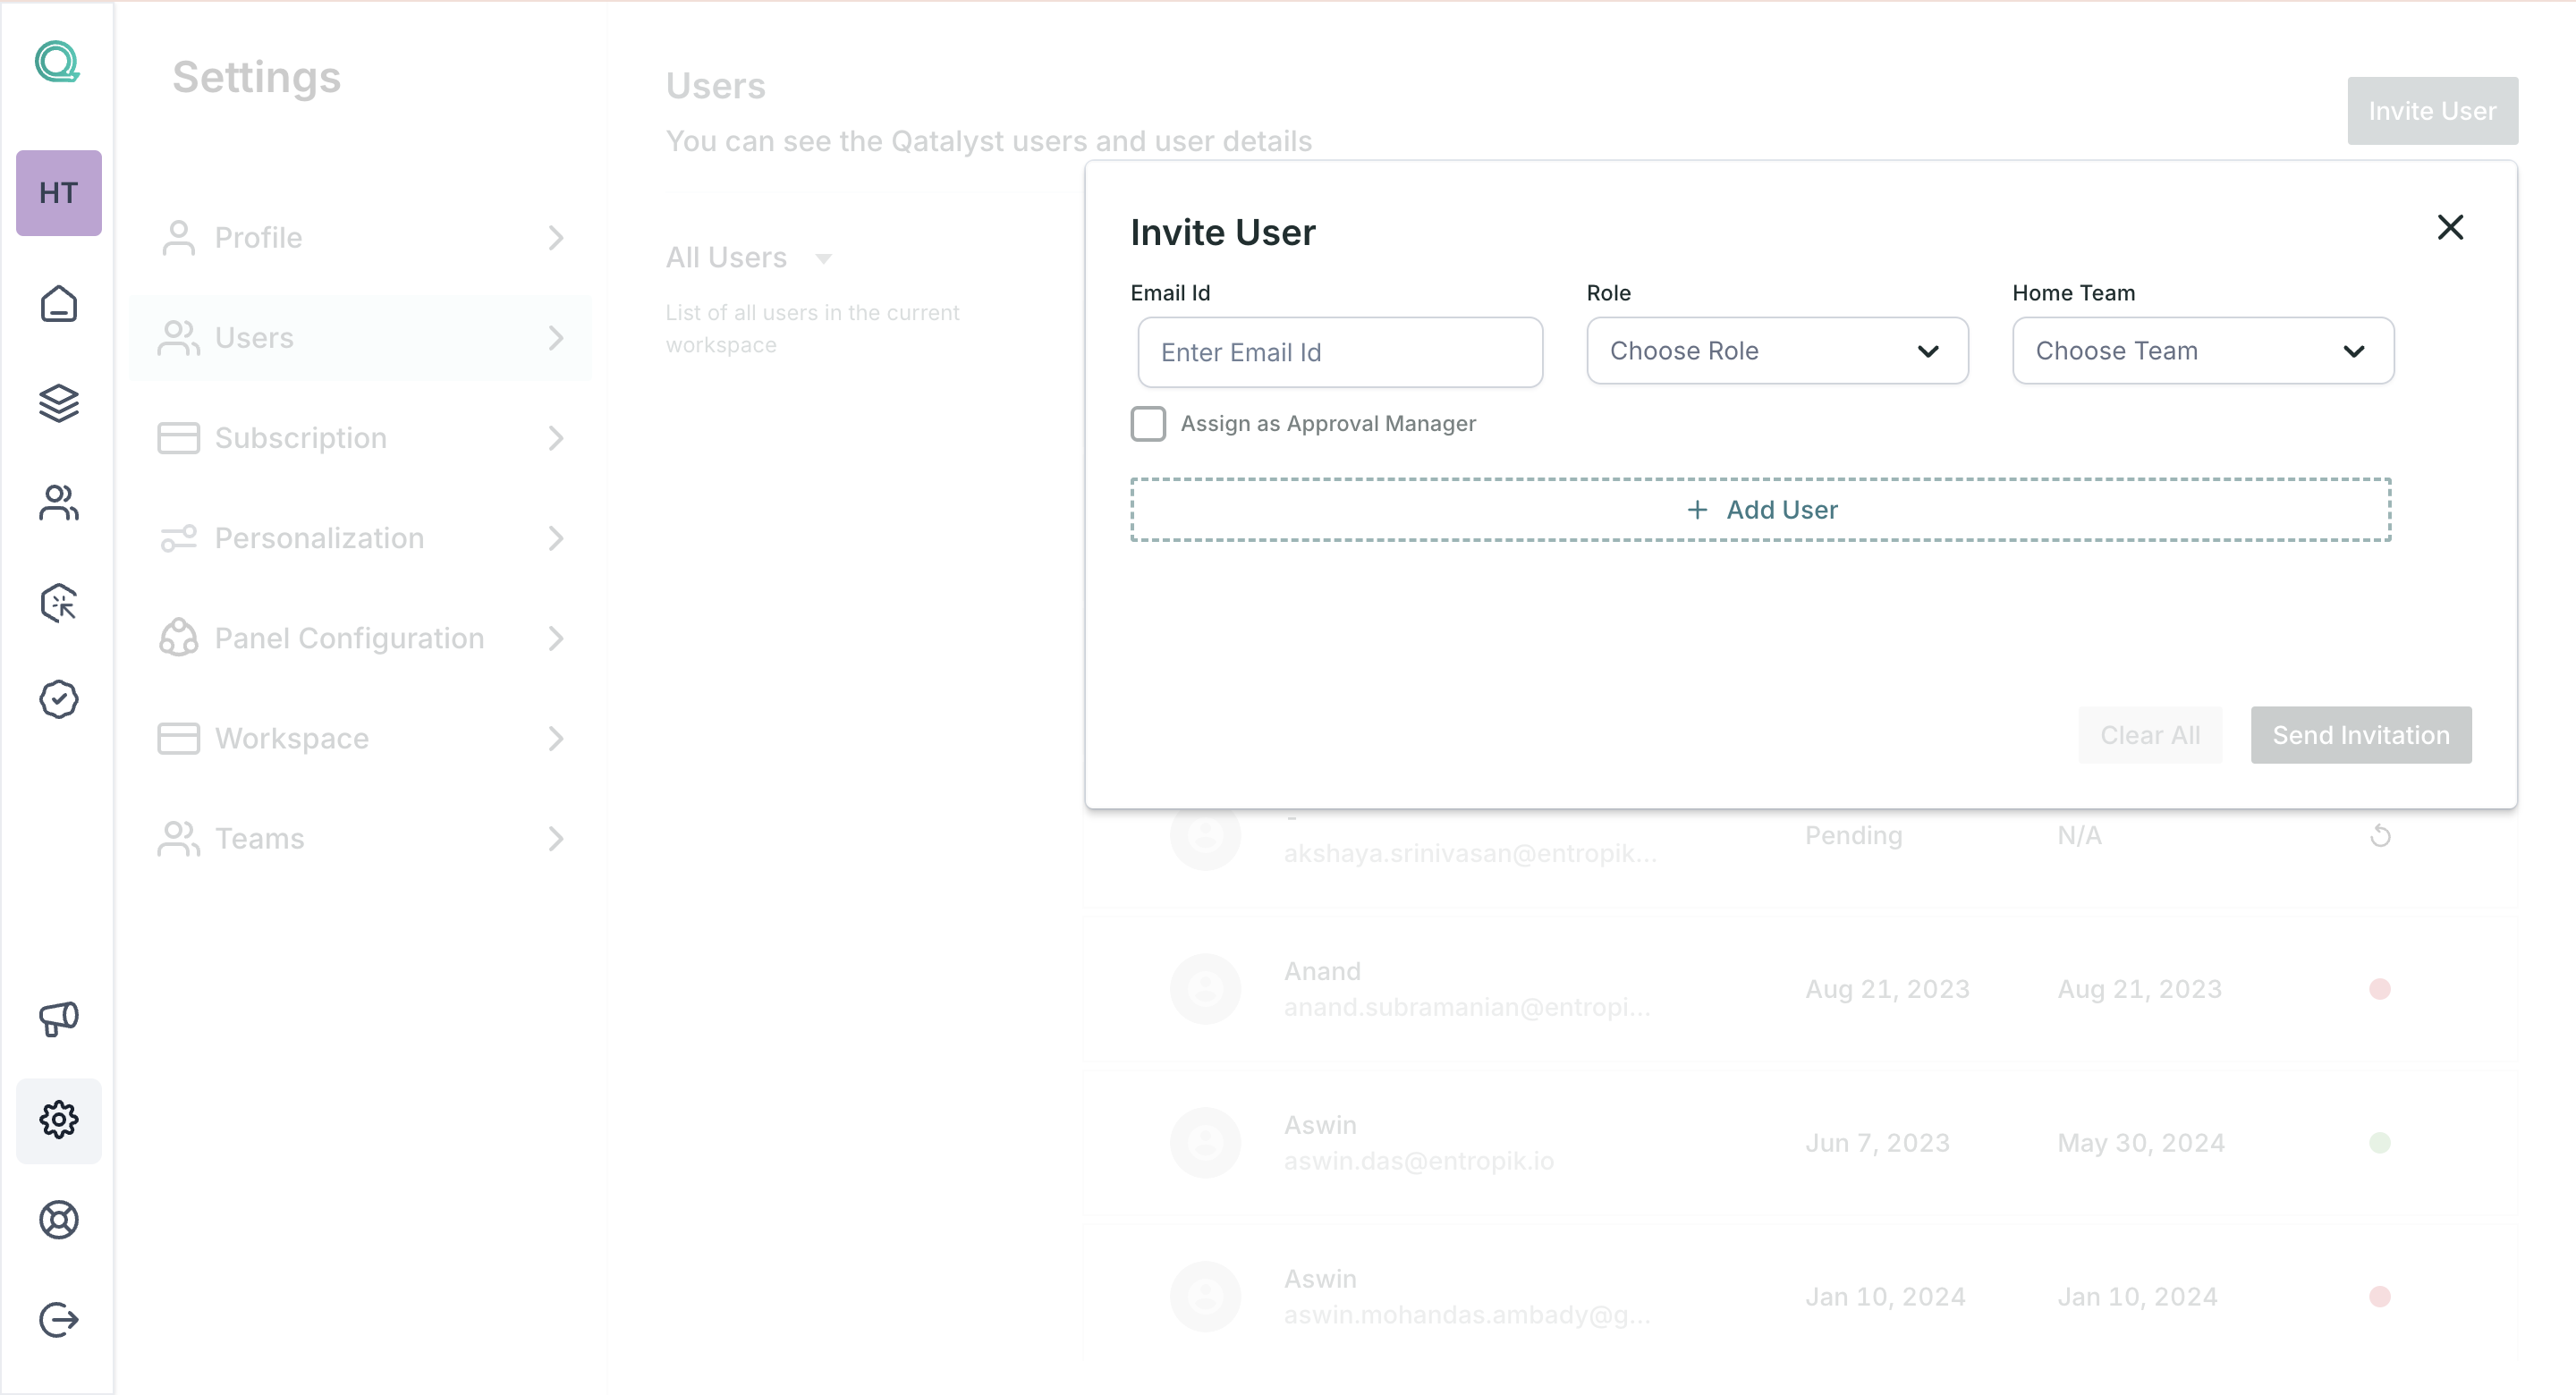The image size is (2576, 1395).
Task: Click the Subscription card icon
Action: pyautogui.click(x=178, y=438)
